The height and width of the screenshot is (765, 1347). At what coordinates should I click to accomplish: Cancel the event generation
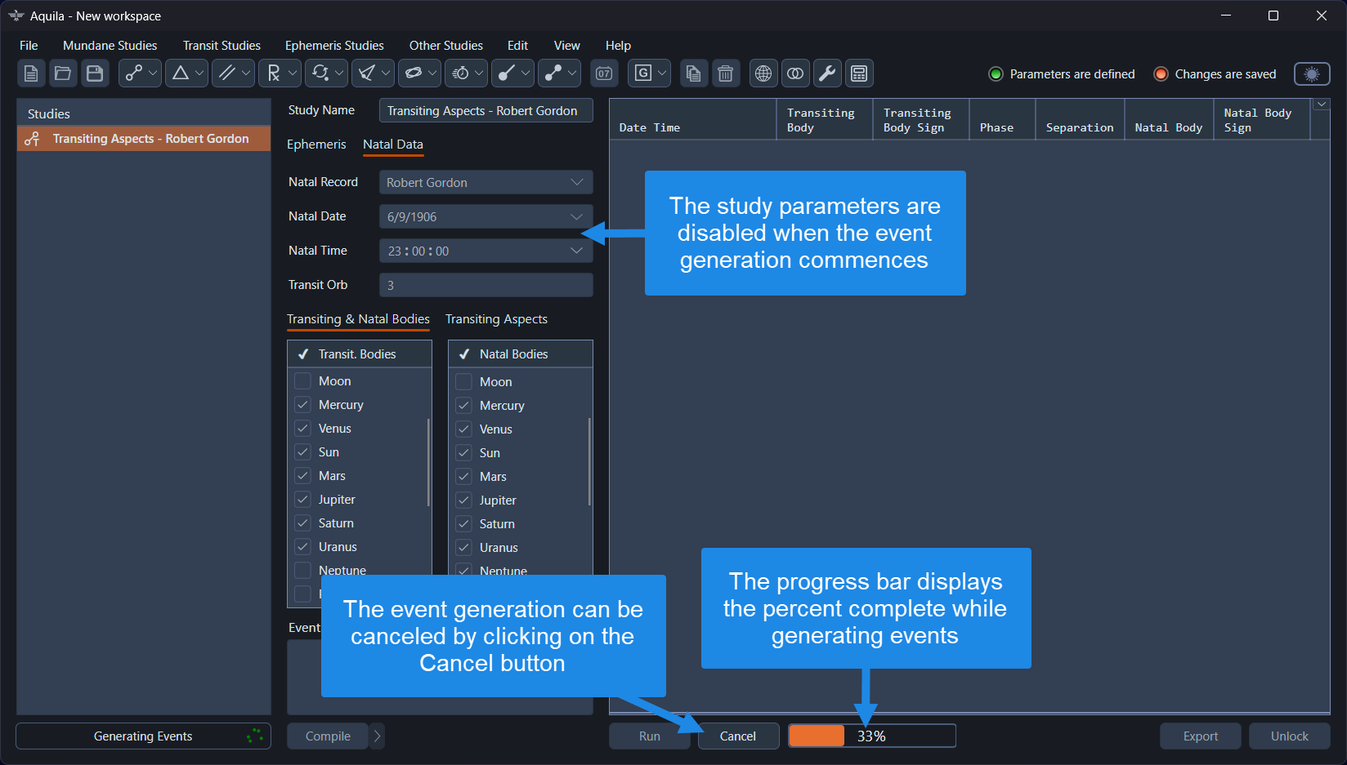click(x=737, y=736)
